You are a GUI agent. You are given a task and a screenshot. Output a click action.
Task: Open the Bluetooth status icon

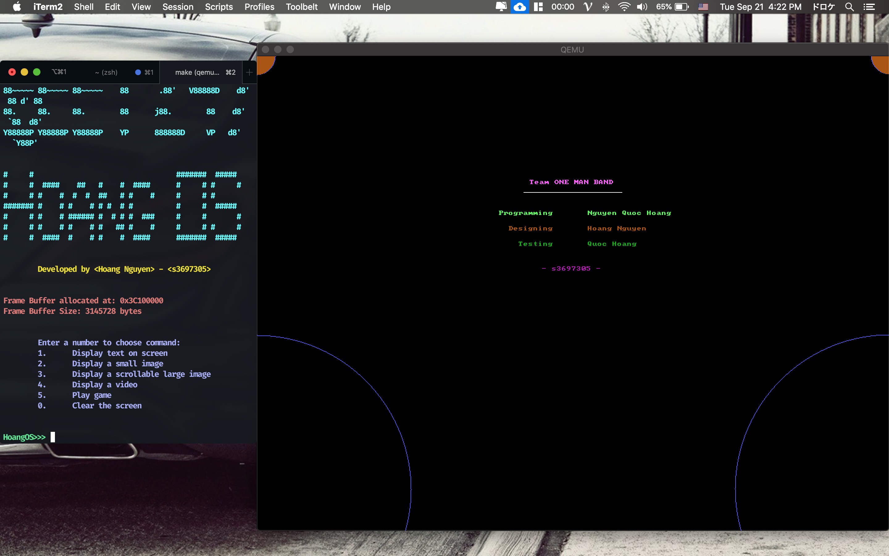(606, 7)
